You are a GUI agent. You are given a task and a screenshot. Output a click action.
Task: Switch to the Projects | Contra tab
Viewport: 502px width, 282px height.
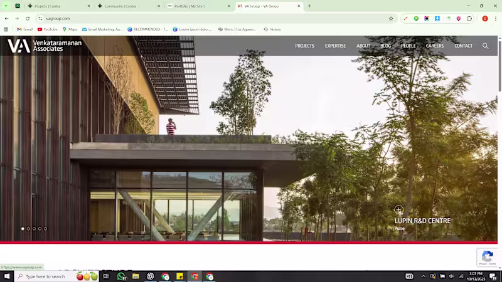point(58,6)
